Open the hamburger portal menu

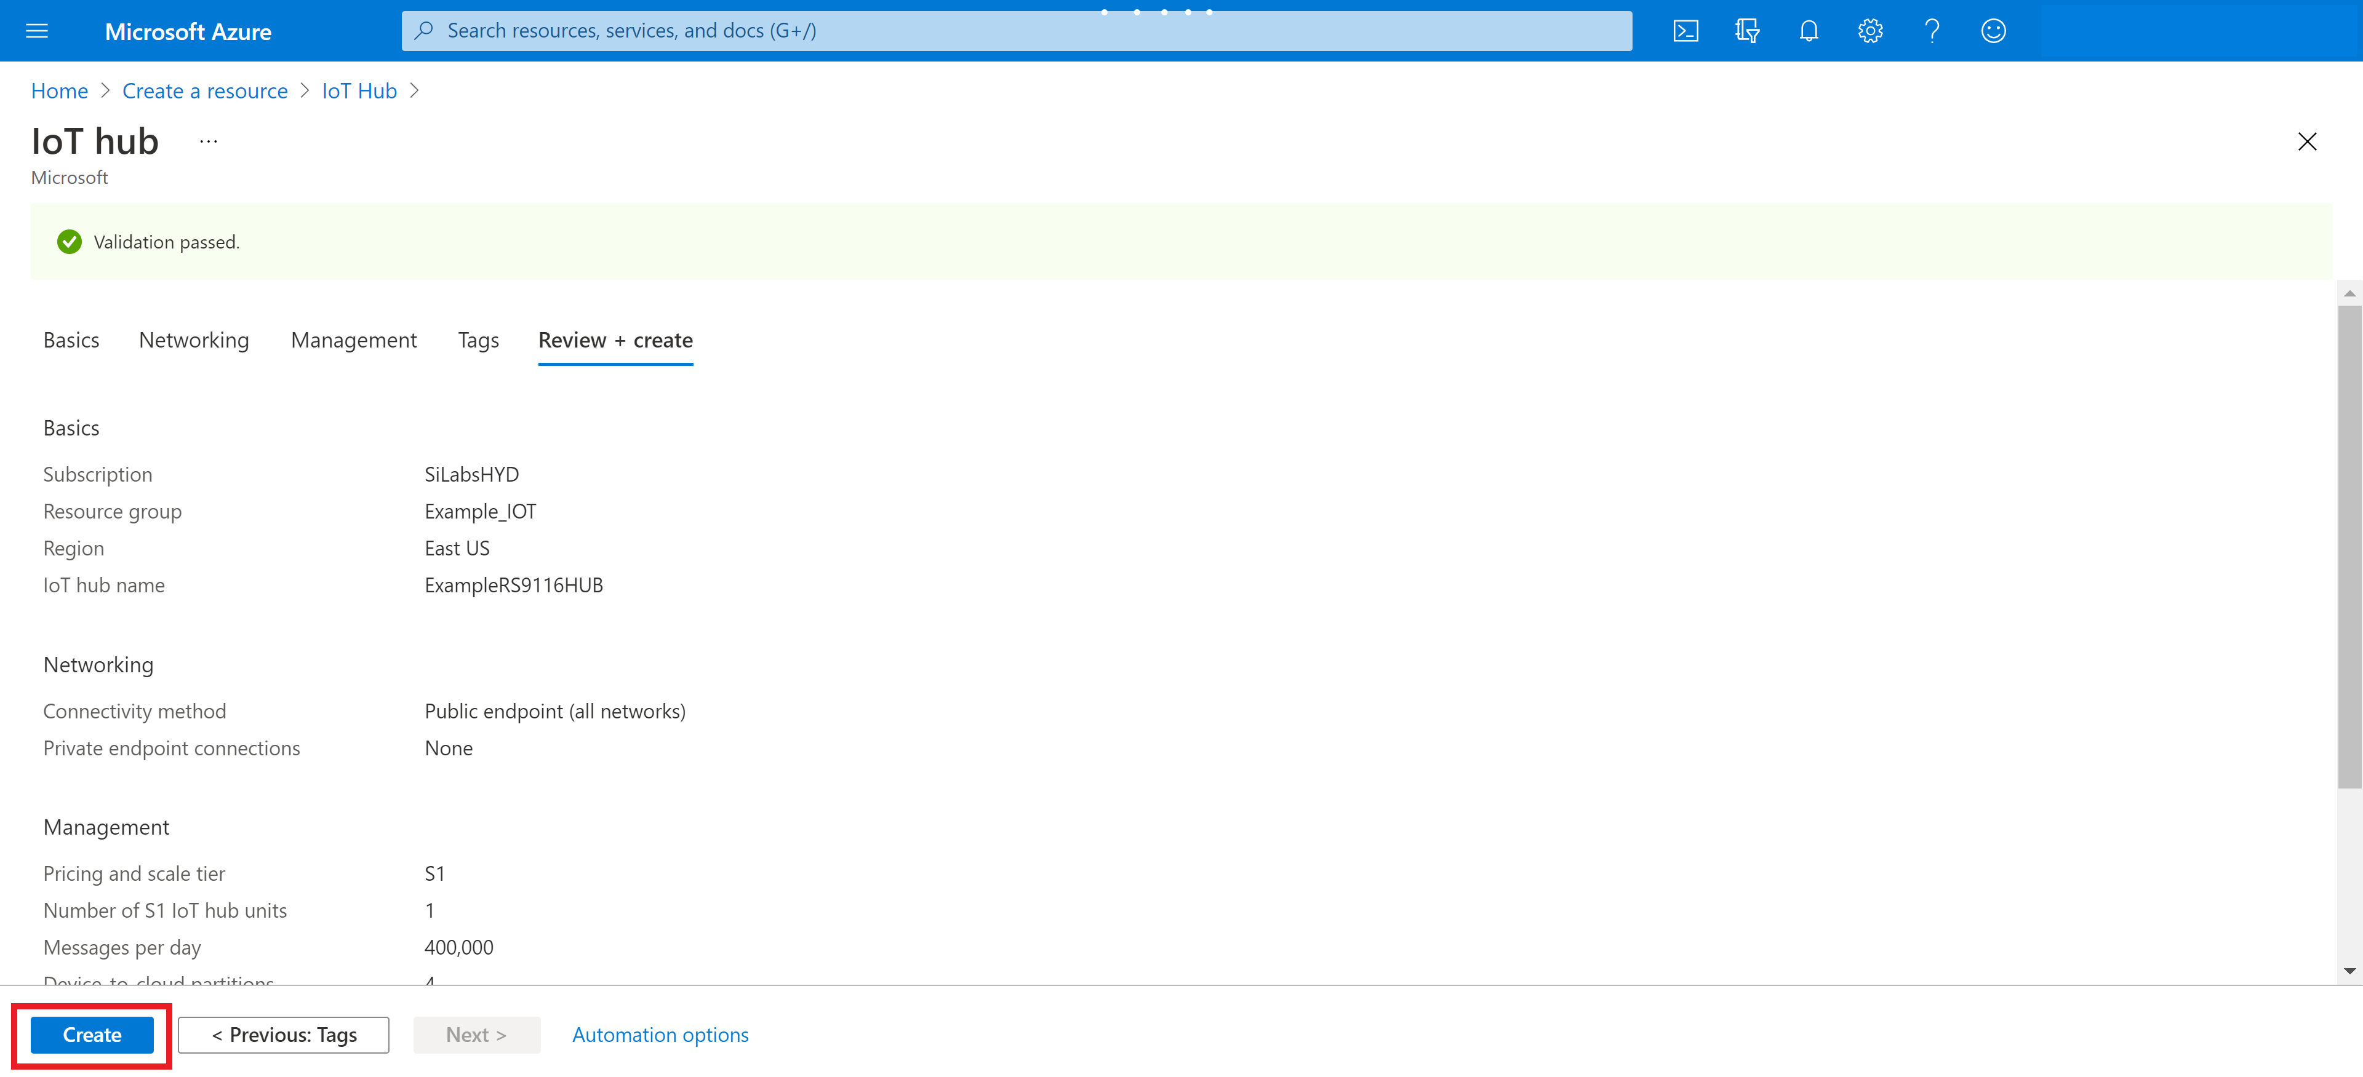pyautogui.click(x=37, y=31)
